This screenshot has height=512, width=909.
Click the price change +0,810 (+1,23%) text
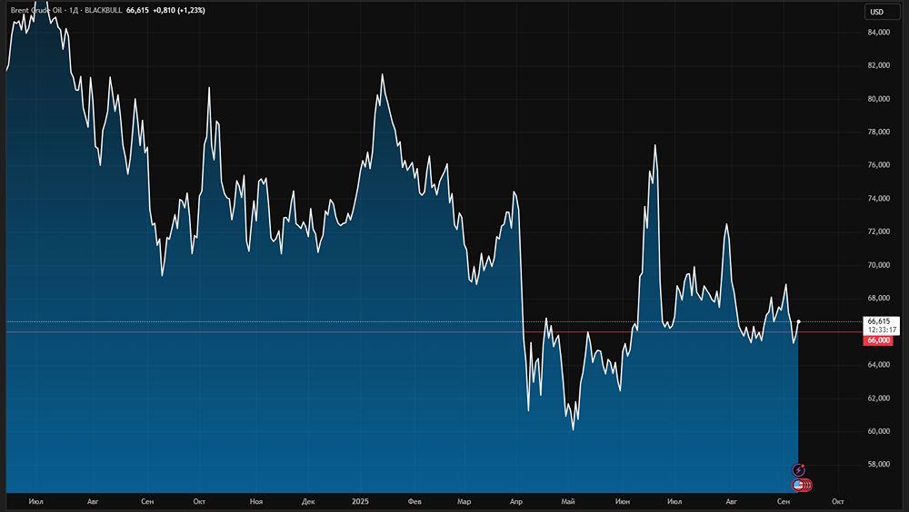179,10
